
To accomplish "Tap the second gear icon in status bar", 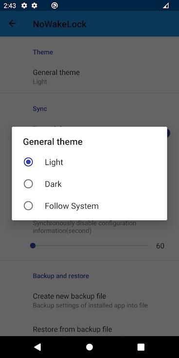I will pos(34,5).
